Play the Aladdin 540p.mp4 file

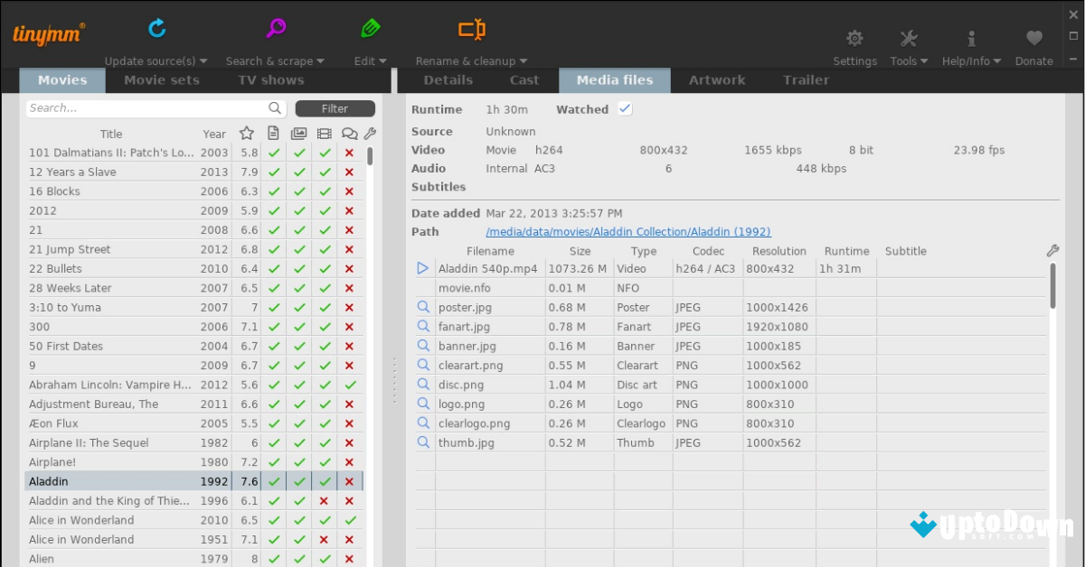tap(421, 267)
